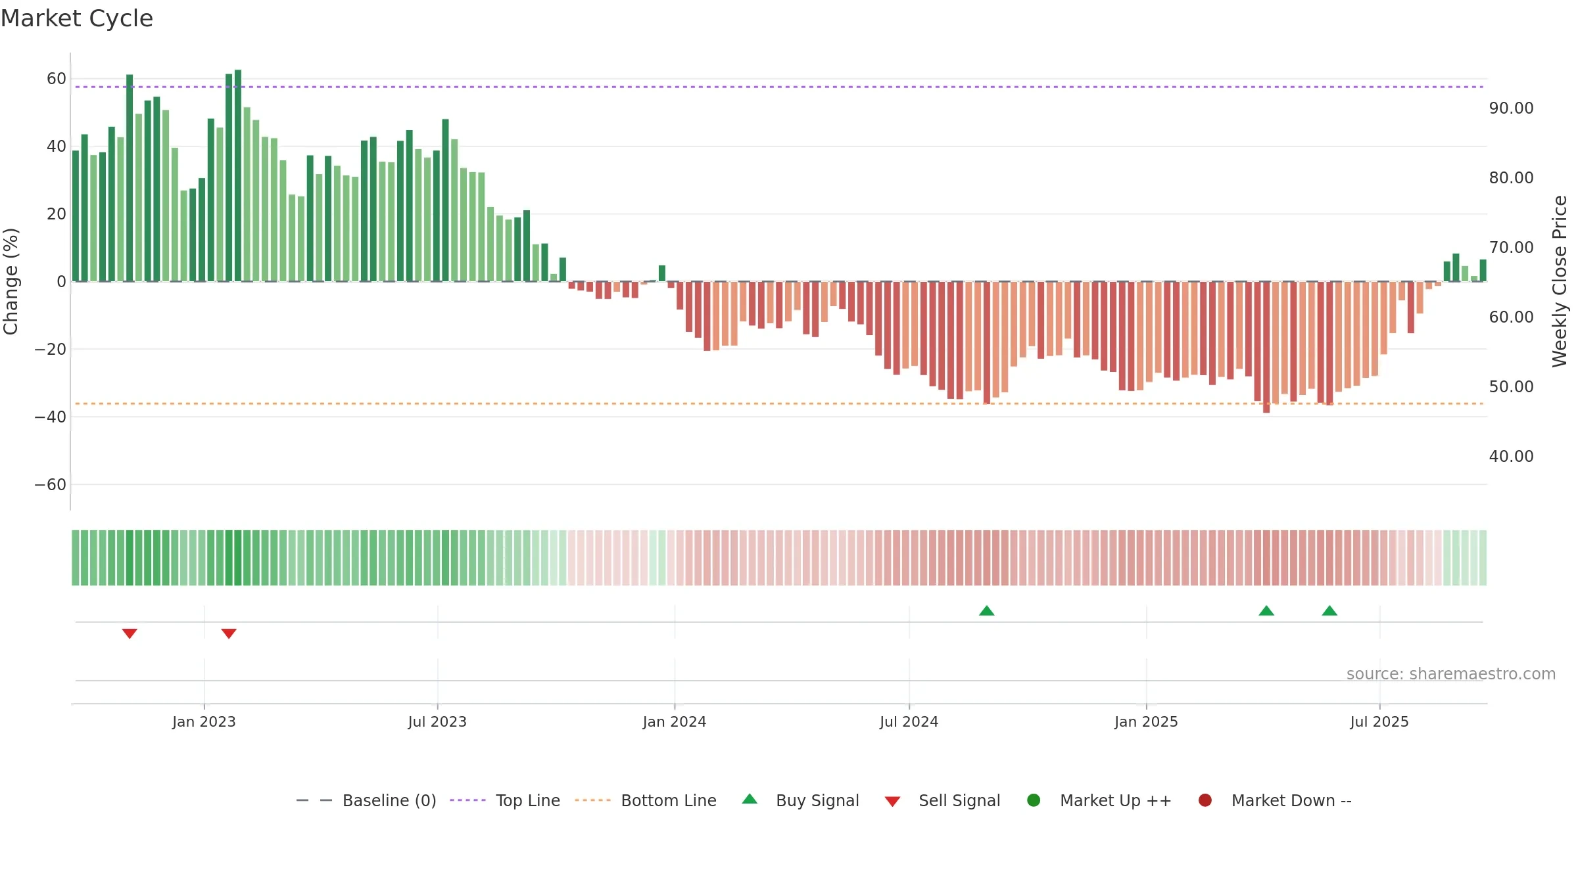This screenshot has width=1578, height=887.
Task: Click the −40 tick on the Change axis
Action: click(x=51, y=417)
